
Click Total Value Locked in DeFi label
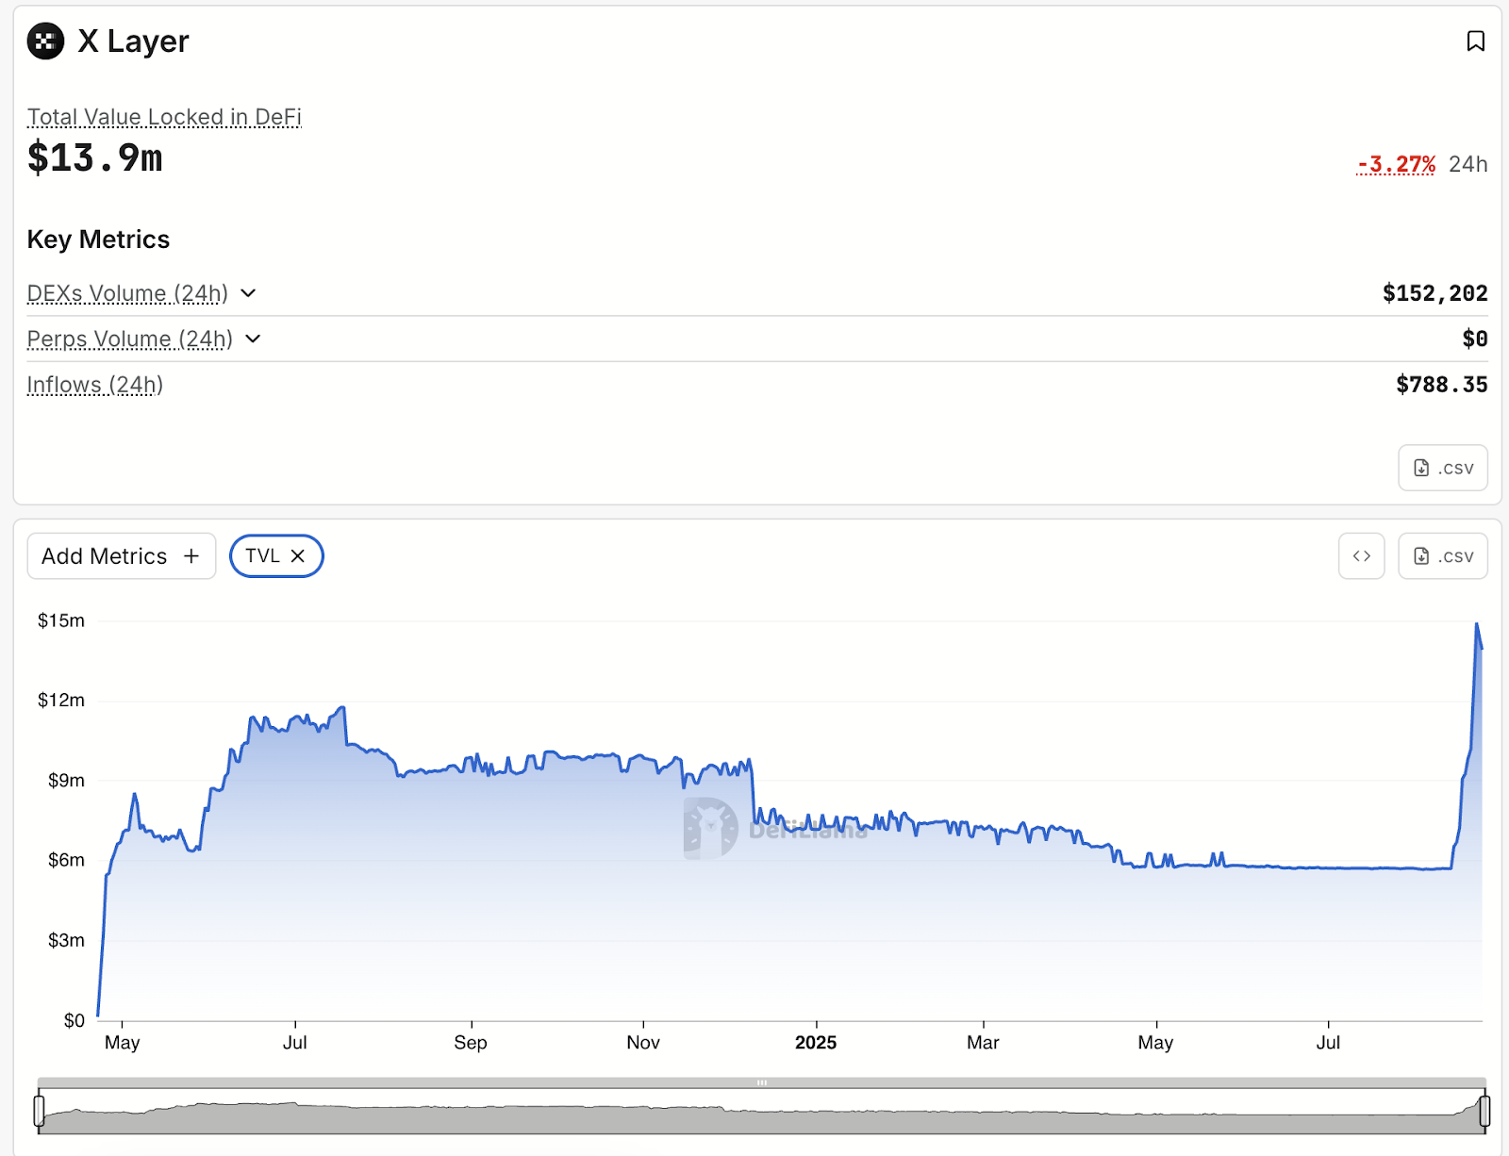pos(164,117)
